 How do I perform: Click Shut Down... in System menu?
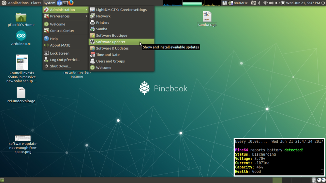[60, 66]
